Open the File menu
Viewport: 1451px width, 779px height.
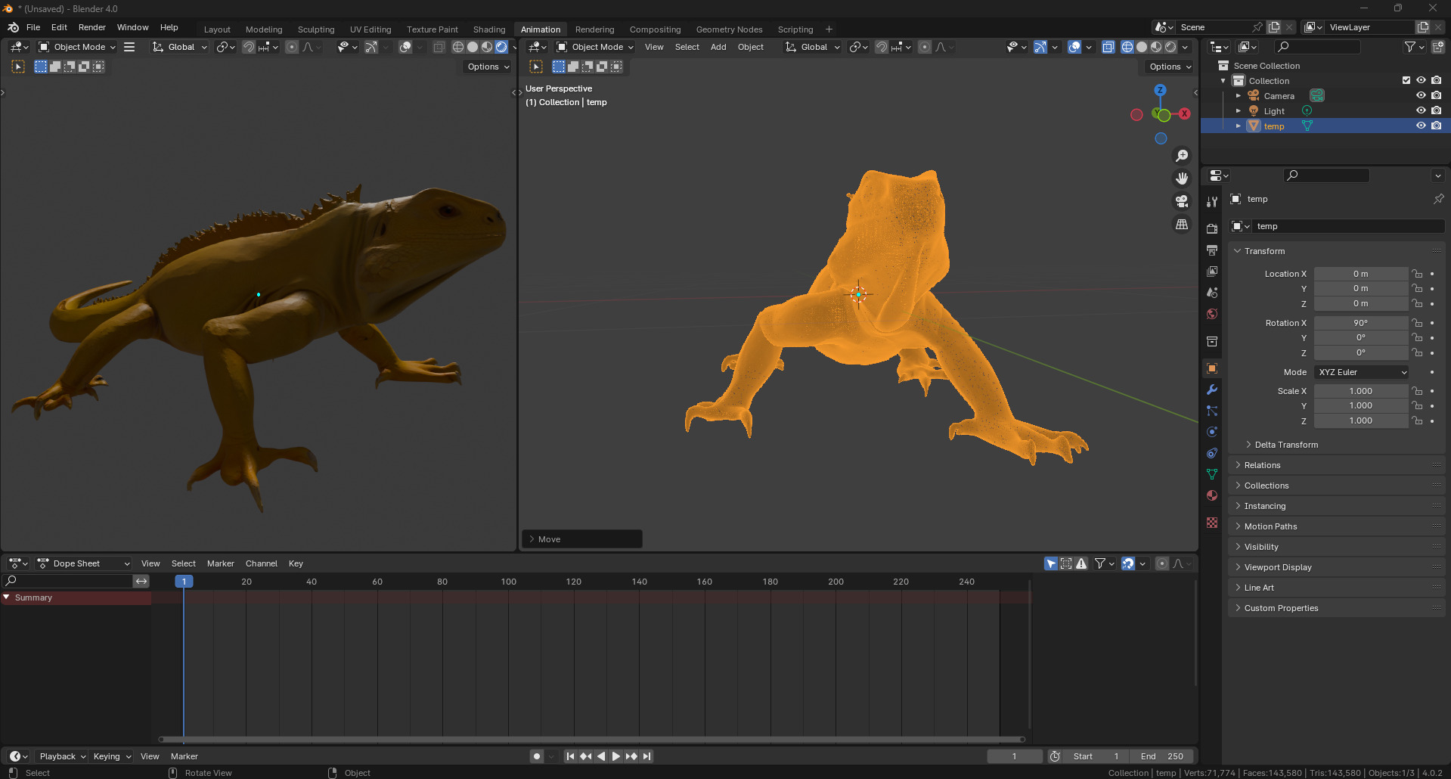(33, 27)
